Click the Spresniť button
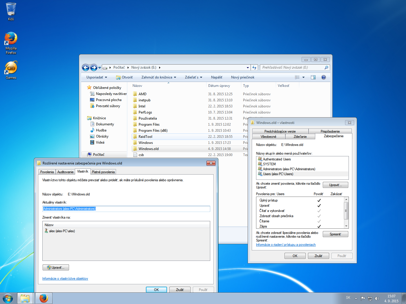The width and height of the screenshot is (406, 304). (335, 234)
